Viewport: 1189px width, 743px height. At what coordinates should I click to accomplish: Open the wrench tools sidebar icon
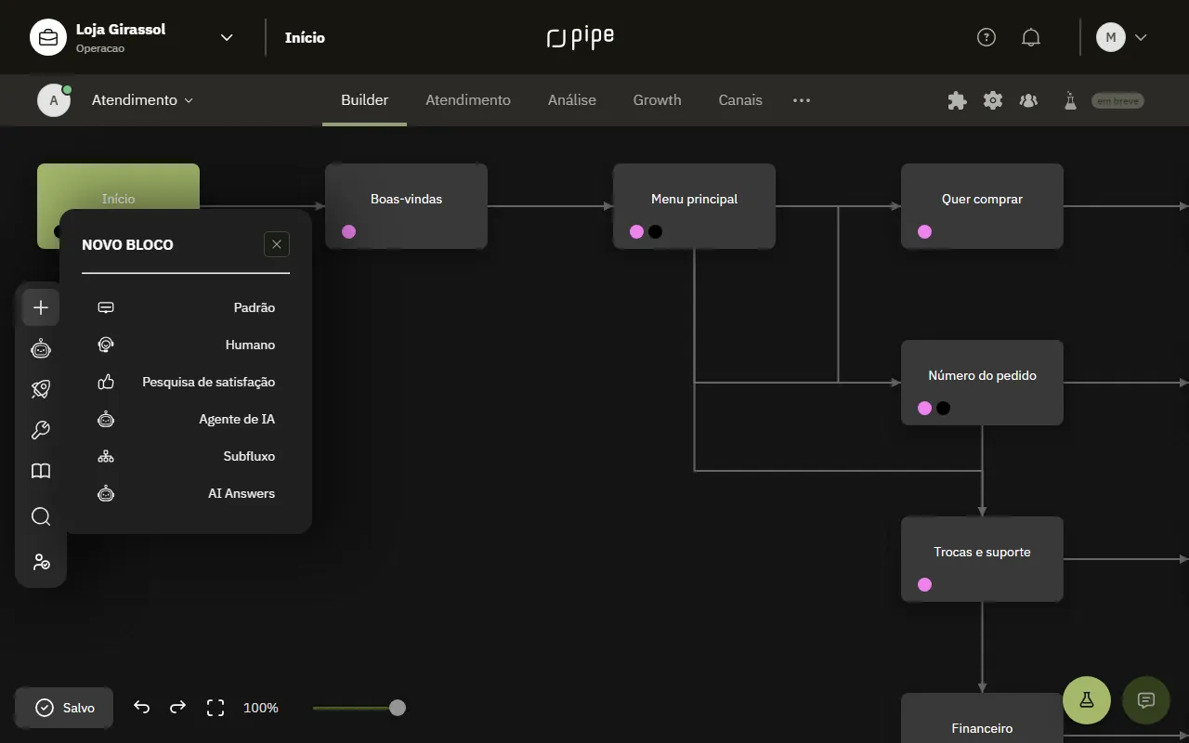point(41,430)
